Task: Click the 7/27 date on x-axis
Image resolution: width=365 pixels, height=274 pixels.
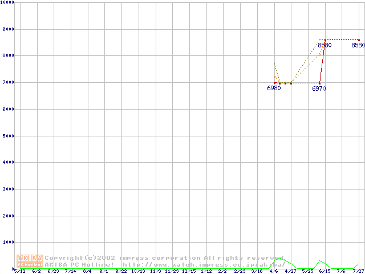Action: pos(358,272)
